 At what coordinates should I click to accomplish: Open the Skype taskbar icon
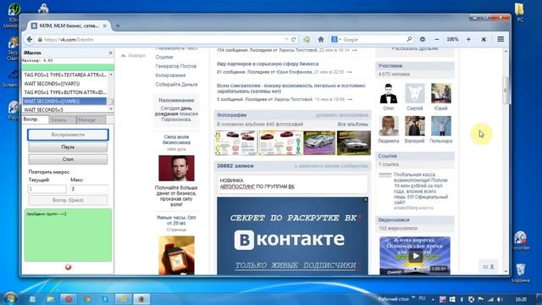pos(105,299)
